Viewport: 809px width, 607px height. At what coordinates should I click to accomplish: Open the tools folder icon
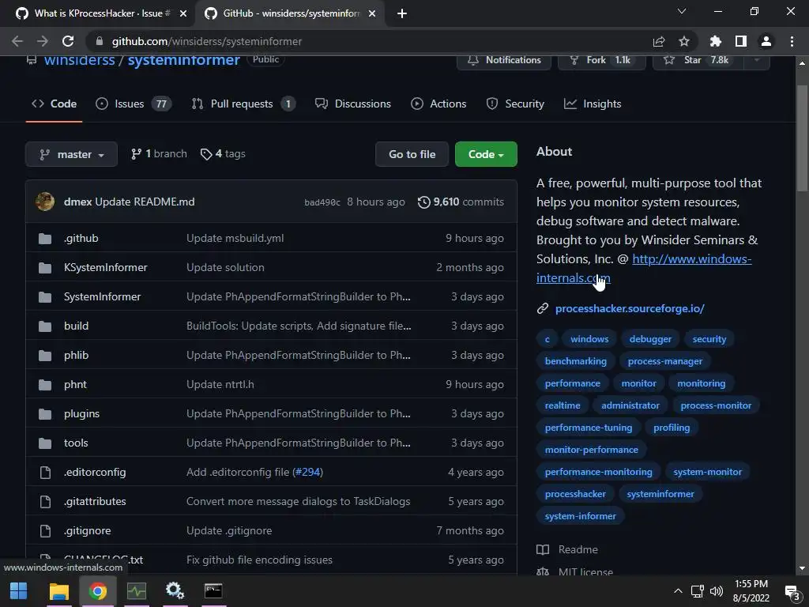coord(45,443)
